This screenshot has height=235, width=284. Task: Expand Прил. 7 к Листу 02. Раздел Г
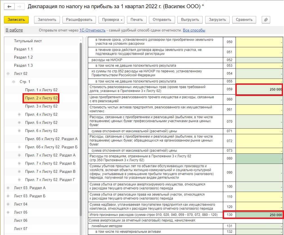[x=19, y=179]
